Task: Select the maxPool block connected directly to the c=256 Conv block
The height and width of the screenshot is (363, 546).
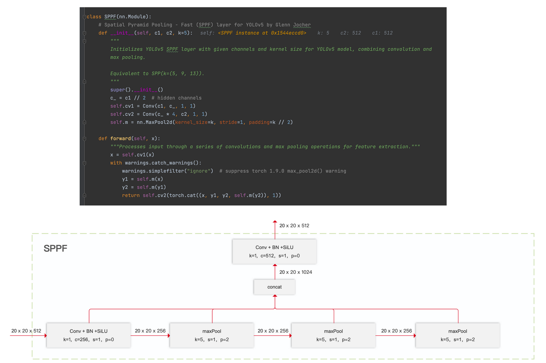Action: pos(212,335)
